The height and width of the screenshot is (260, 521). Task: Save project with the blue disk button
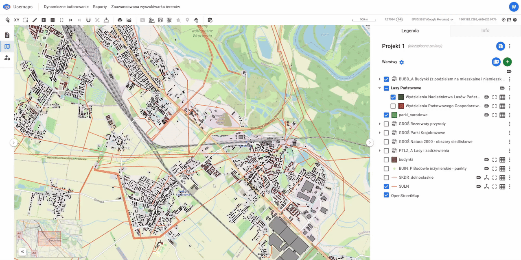tap(500, 46)
